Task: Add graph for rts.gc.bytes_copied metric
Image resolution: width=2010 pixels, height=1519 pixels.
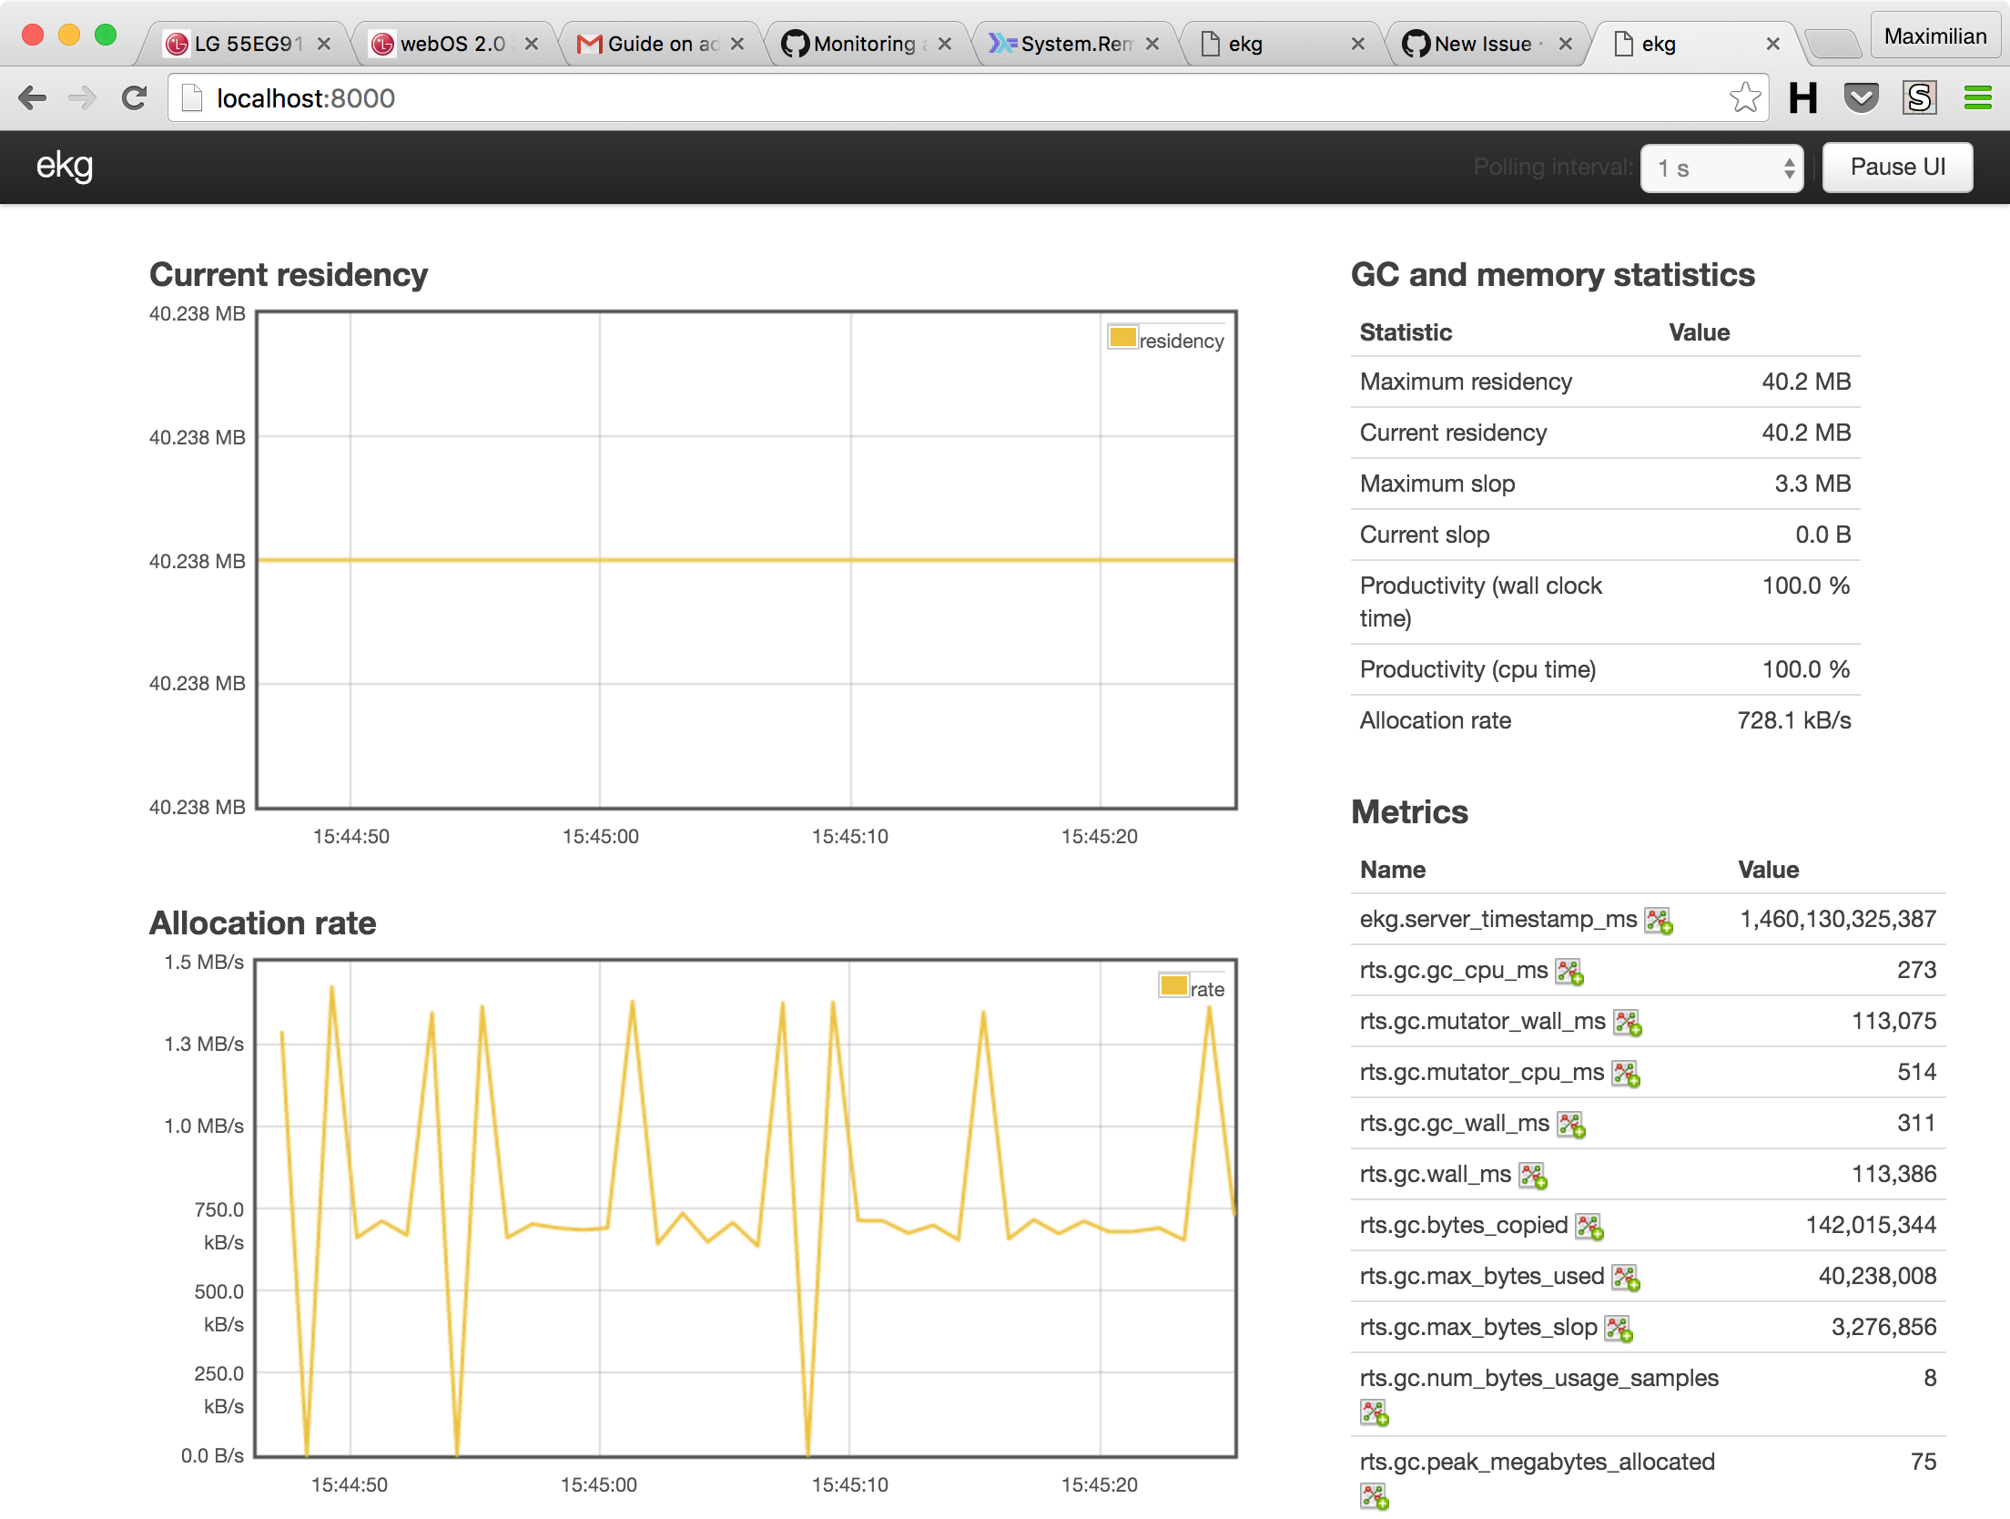Action: click(1589, 1227)
